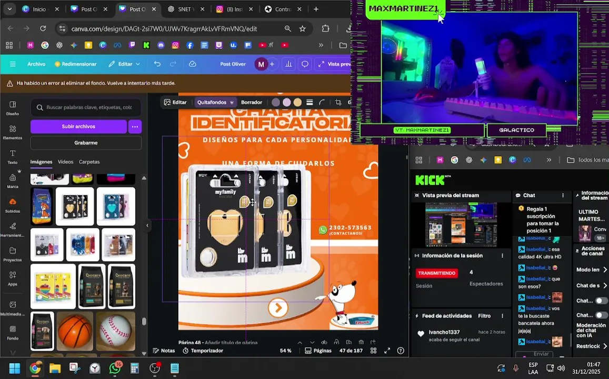Image resolution: width=609 pixels, height=379 pixels.
Task: Switch to Carpetas tab
Action: pos(89,162)
